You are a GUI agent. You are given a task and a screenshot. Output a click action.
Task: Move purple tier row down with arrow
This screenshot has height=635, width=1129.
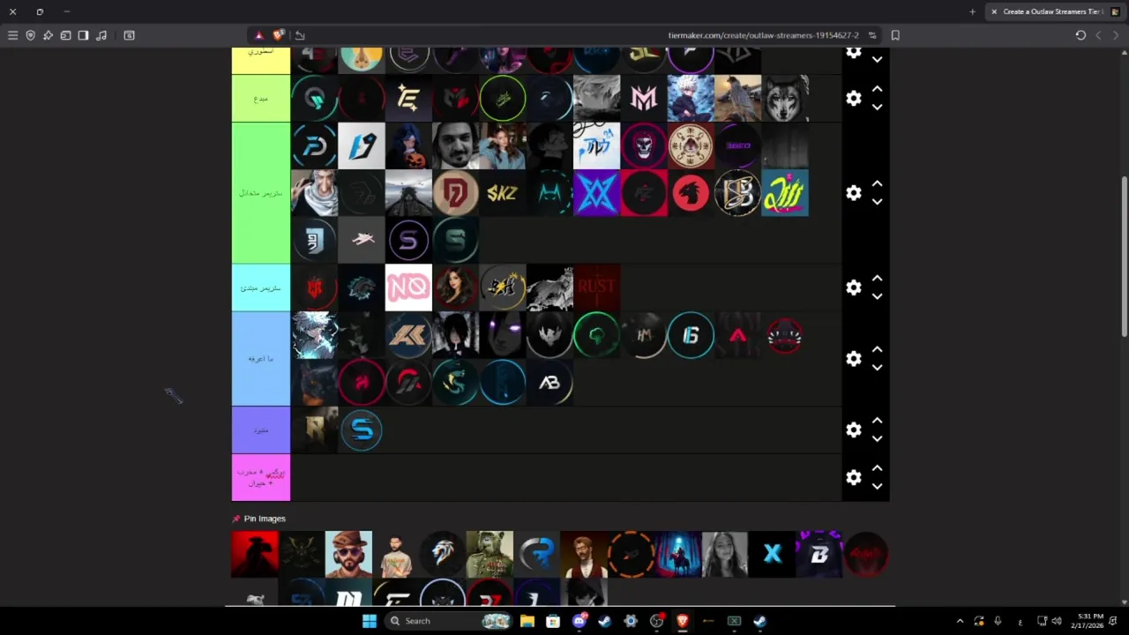(x=877, y=438)
